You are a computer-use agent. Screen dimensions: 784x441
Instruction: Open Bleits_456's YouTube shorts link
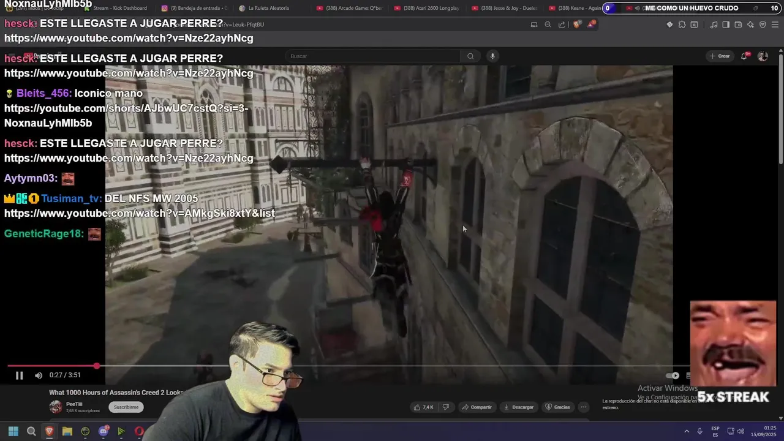point(126,116)
